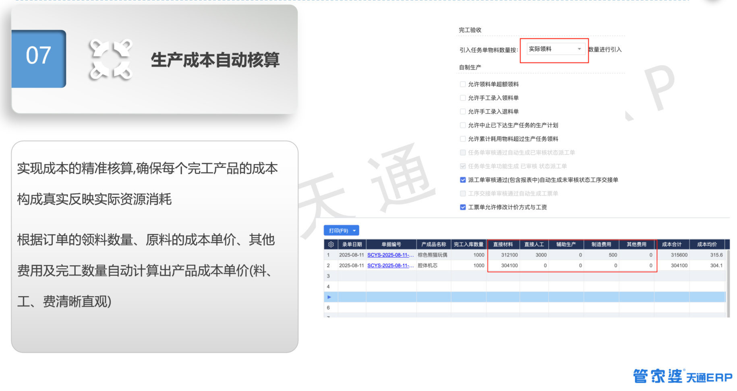This screenshot has height=391, width=737.
Task: Click the 其他费用 column header
Action: (x=636, y=244)
